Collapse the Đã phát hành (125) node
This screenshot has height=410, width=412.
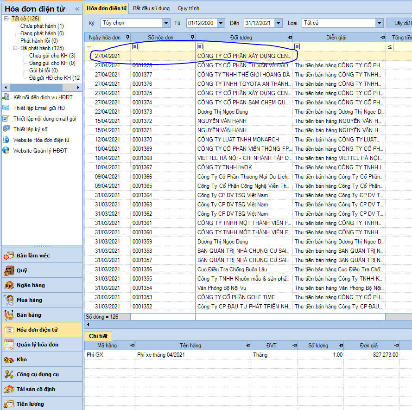(x=15, y=48)
